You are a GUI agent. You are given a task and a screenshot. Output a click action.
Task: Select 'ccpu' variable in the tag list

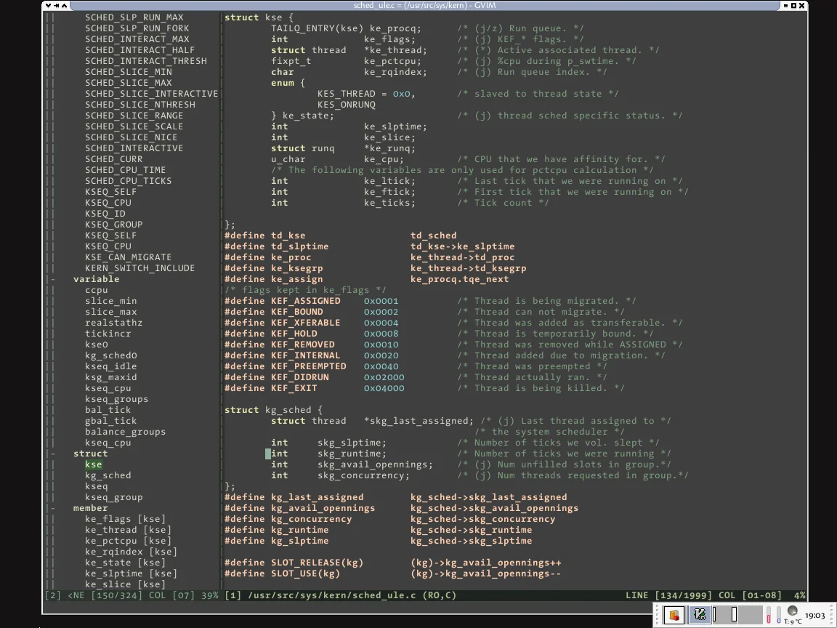click(x=96, y=290)
